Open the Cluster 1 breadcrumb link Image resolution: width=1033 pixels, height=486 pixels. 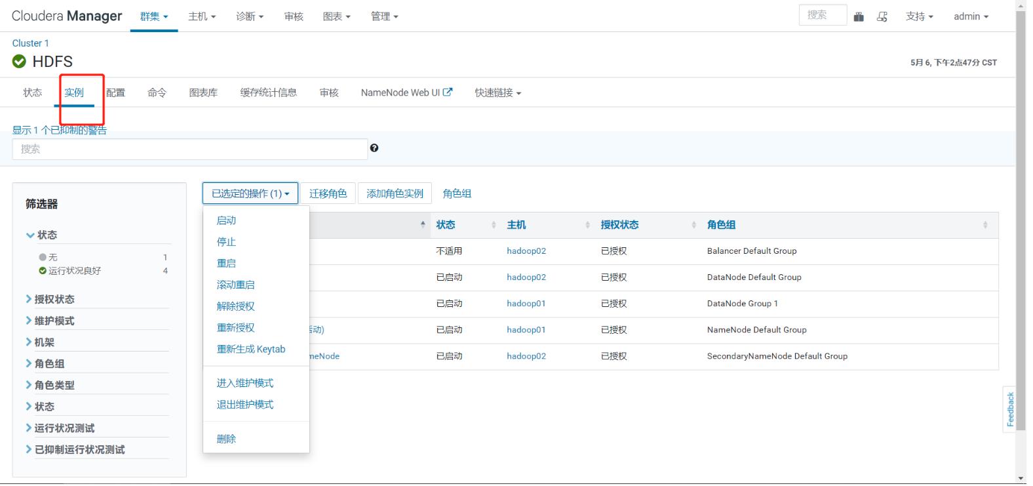point(30,43)
